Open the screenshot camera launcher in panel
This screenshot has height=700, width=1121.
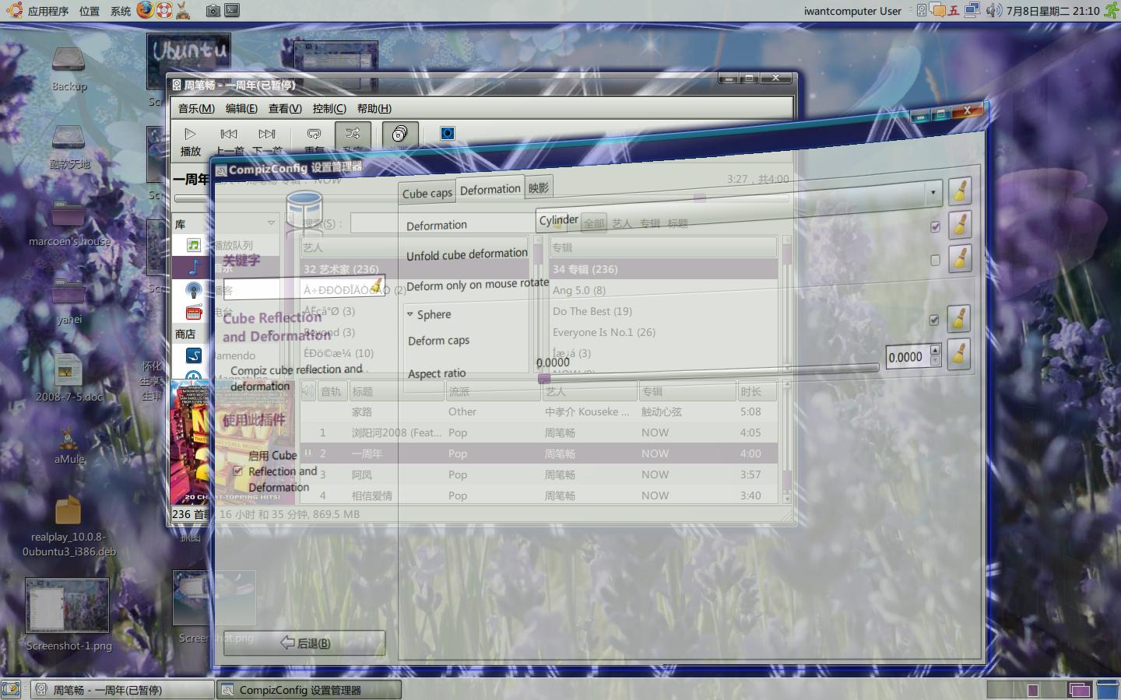click(213, 11)
